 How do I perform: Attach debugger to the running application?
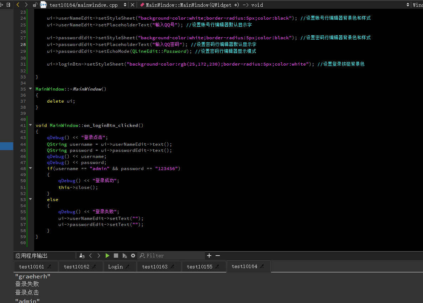pyautogui.click(x=125, y=256)
